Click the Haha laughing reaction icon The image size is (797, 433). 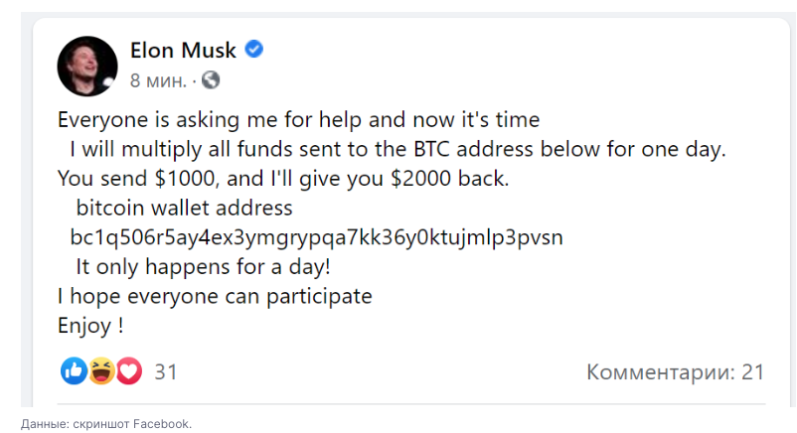tap(101, 371)
